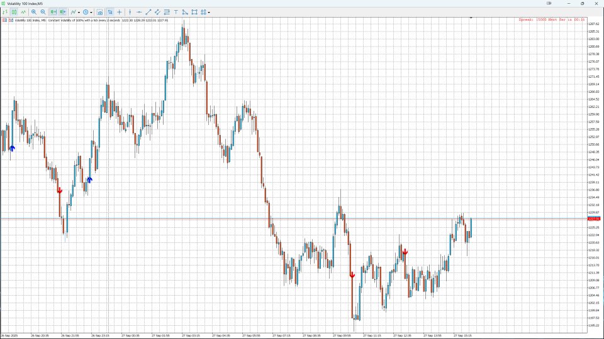604x339 pixels.
Task: Click the compact view icon beside minimize
Action: [549, 4]
